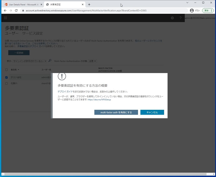216x177 pixels.
Task: Click the horizontal scrollbar
Action: (x=105, y=174)
